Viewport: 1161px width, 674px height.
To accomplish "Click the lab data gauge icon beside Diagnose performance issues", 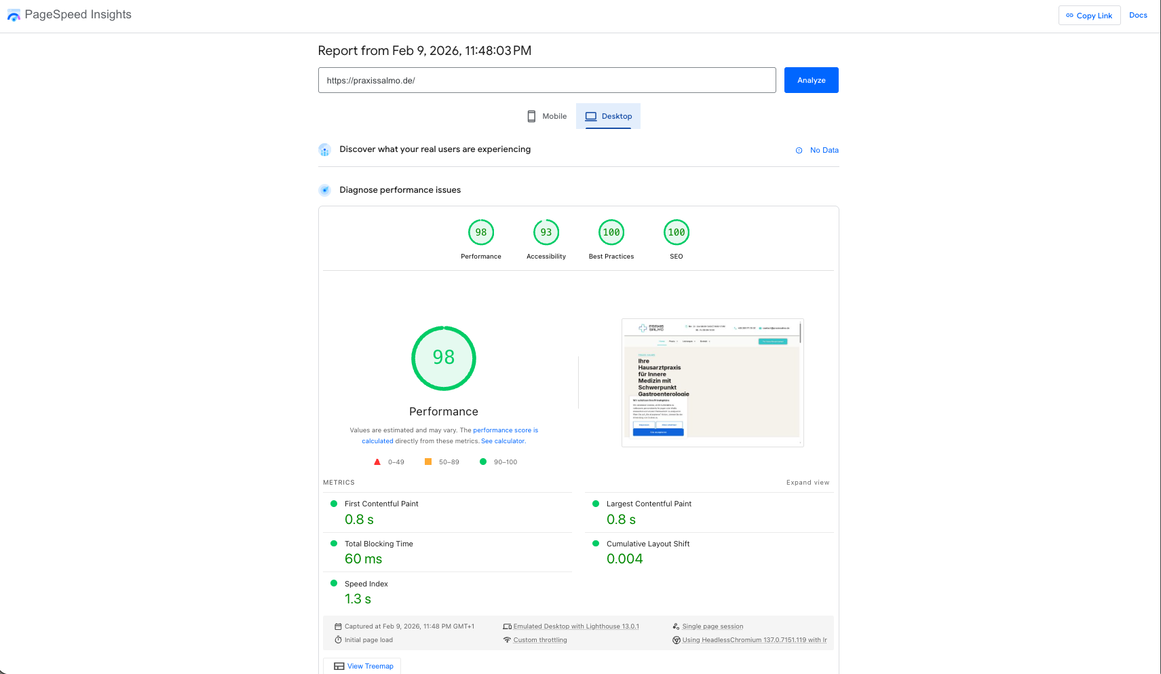I will (x=325, y=190).
